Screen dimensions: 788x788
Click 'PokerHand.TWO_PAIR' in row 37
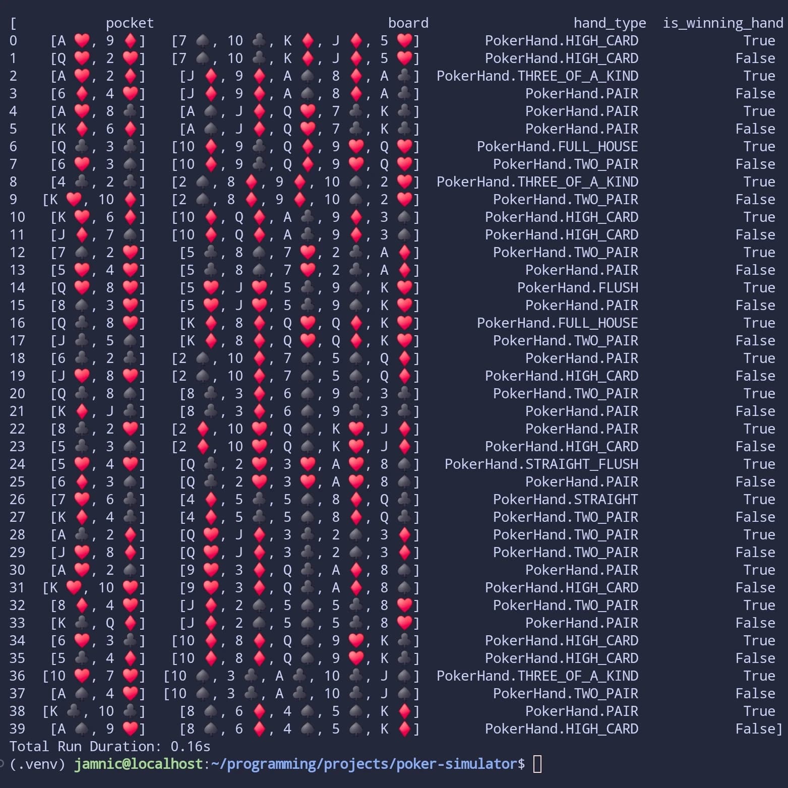(x=566, y=694)
